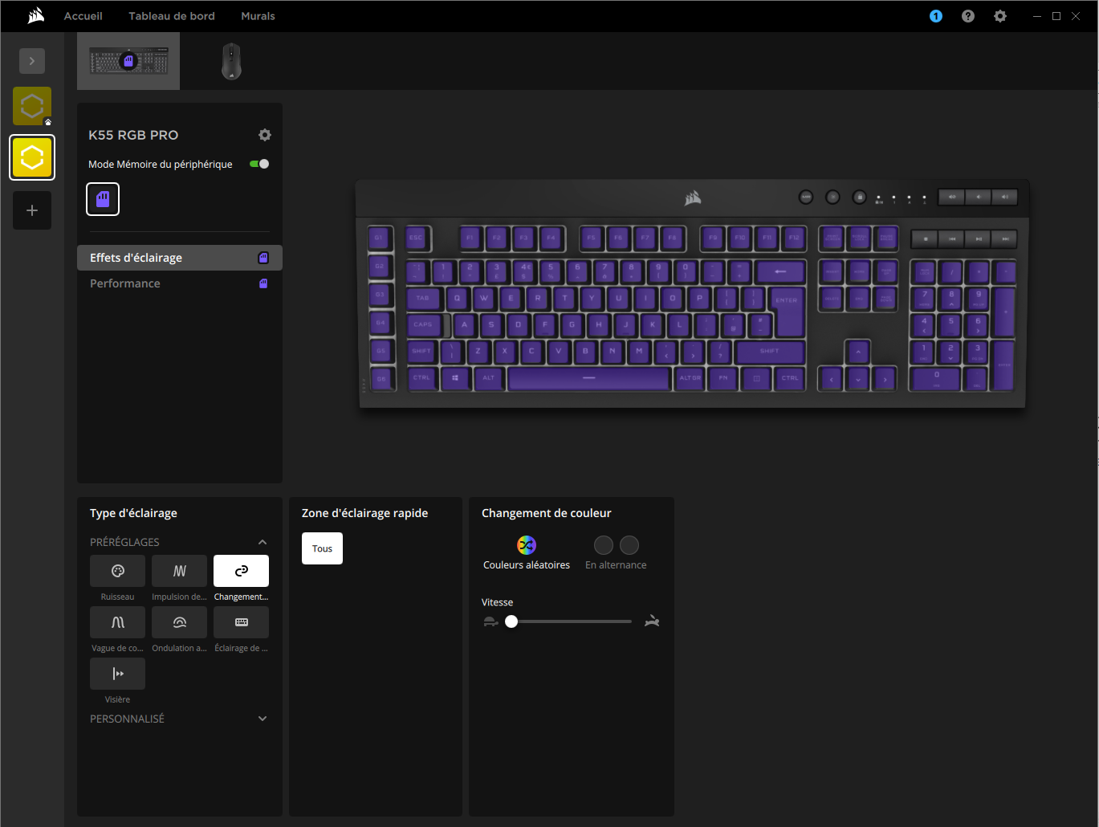Adjust the Vitesse speed slider
Viewport: 1099px width, 827px height.
point(511,621)
